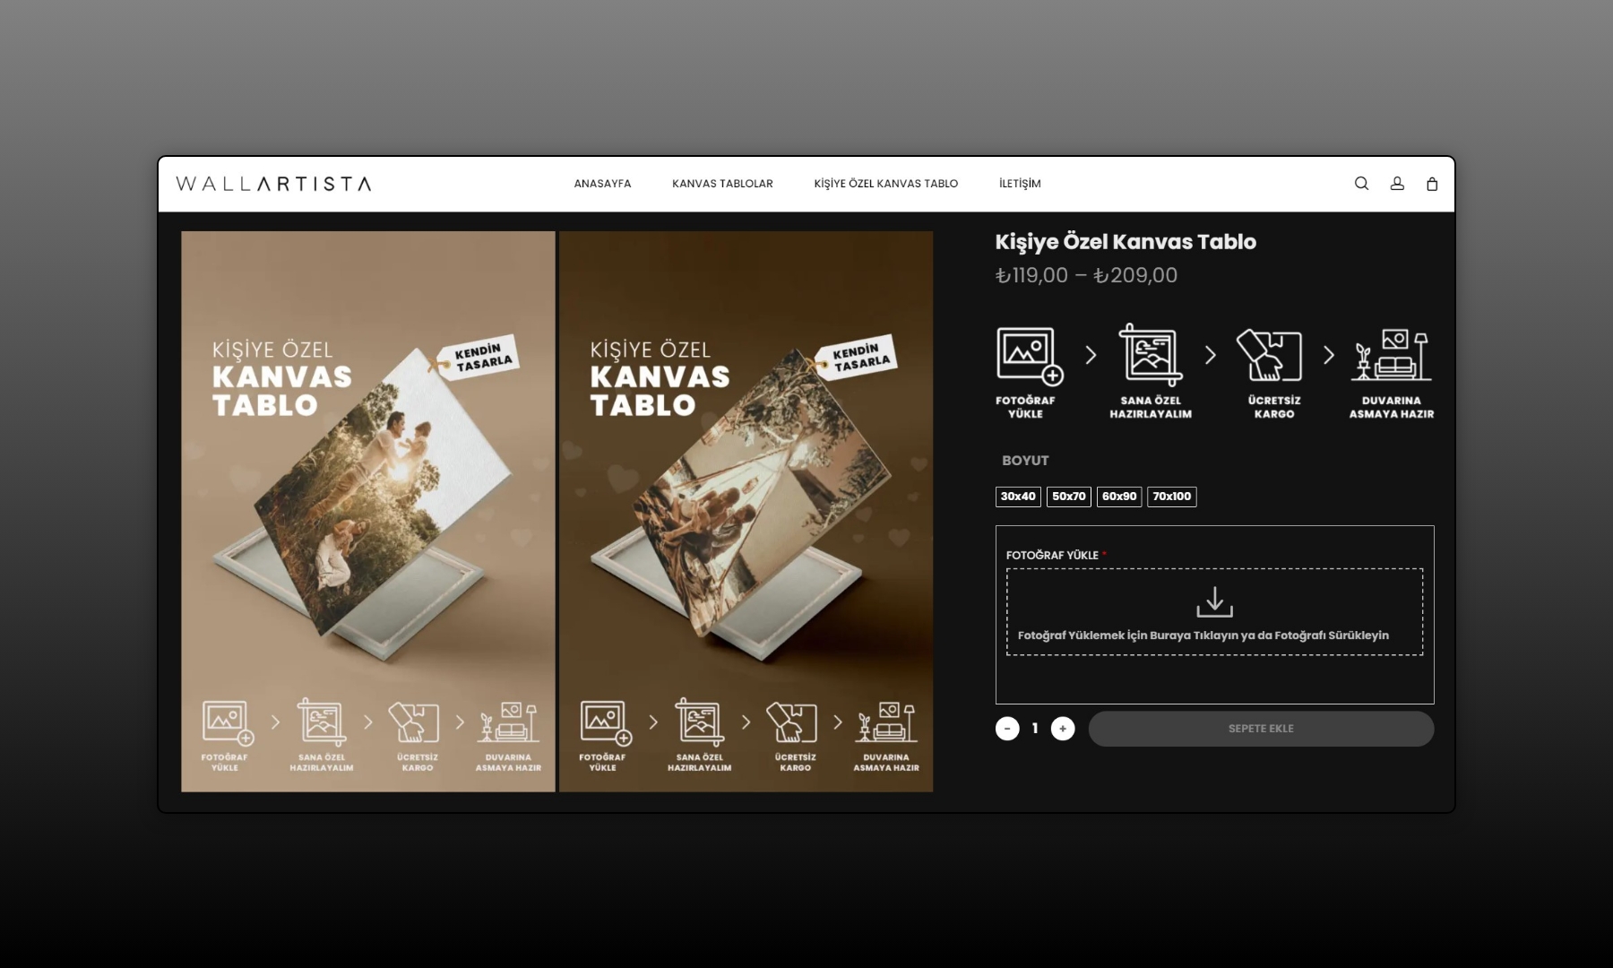Click the WallArtista logo
1613x968 pixels.
(273, 184)
